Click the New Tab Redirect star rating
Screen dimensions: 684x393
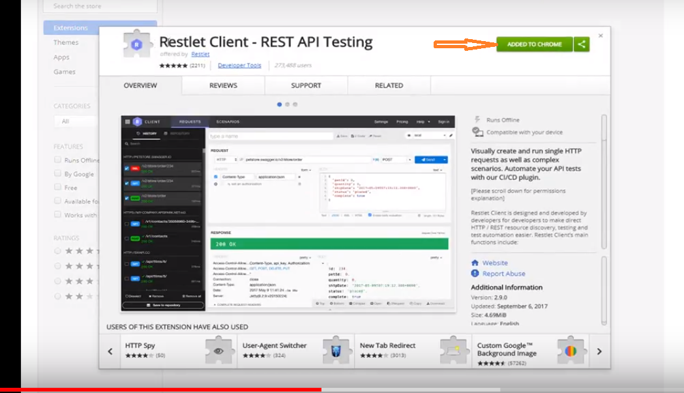click(374, 355)
